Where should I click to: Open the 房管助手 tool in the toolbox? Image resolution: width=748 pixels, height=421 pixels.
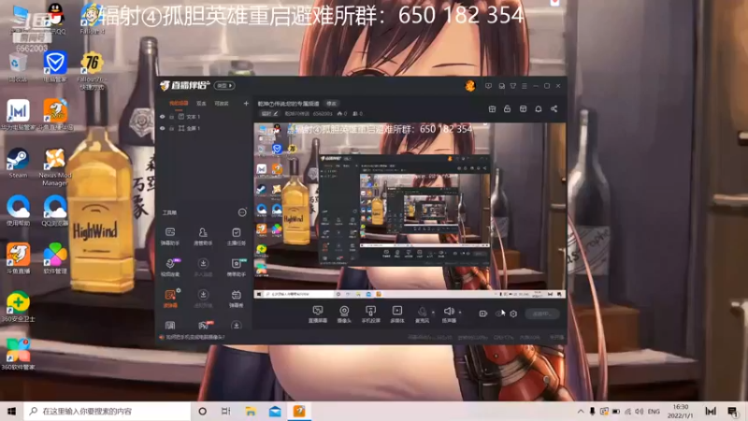[203, 237]
